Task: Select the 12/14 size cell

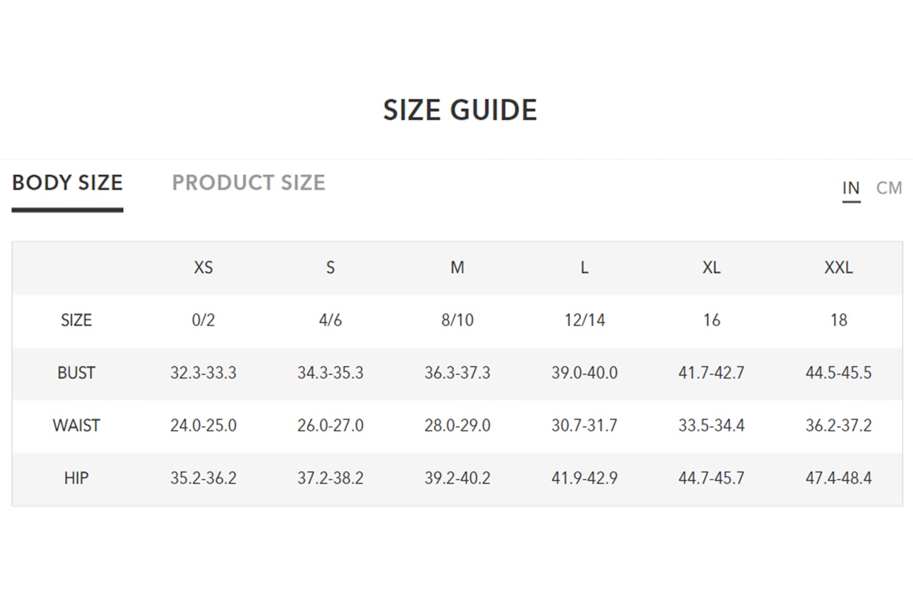Action: (x=584, y=320)
